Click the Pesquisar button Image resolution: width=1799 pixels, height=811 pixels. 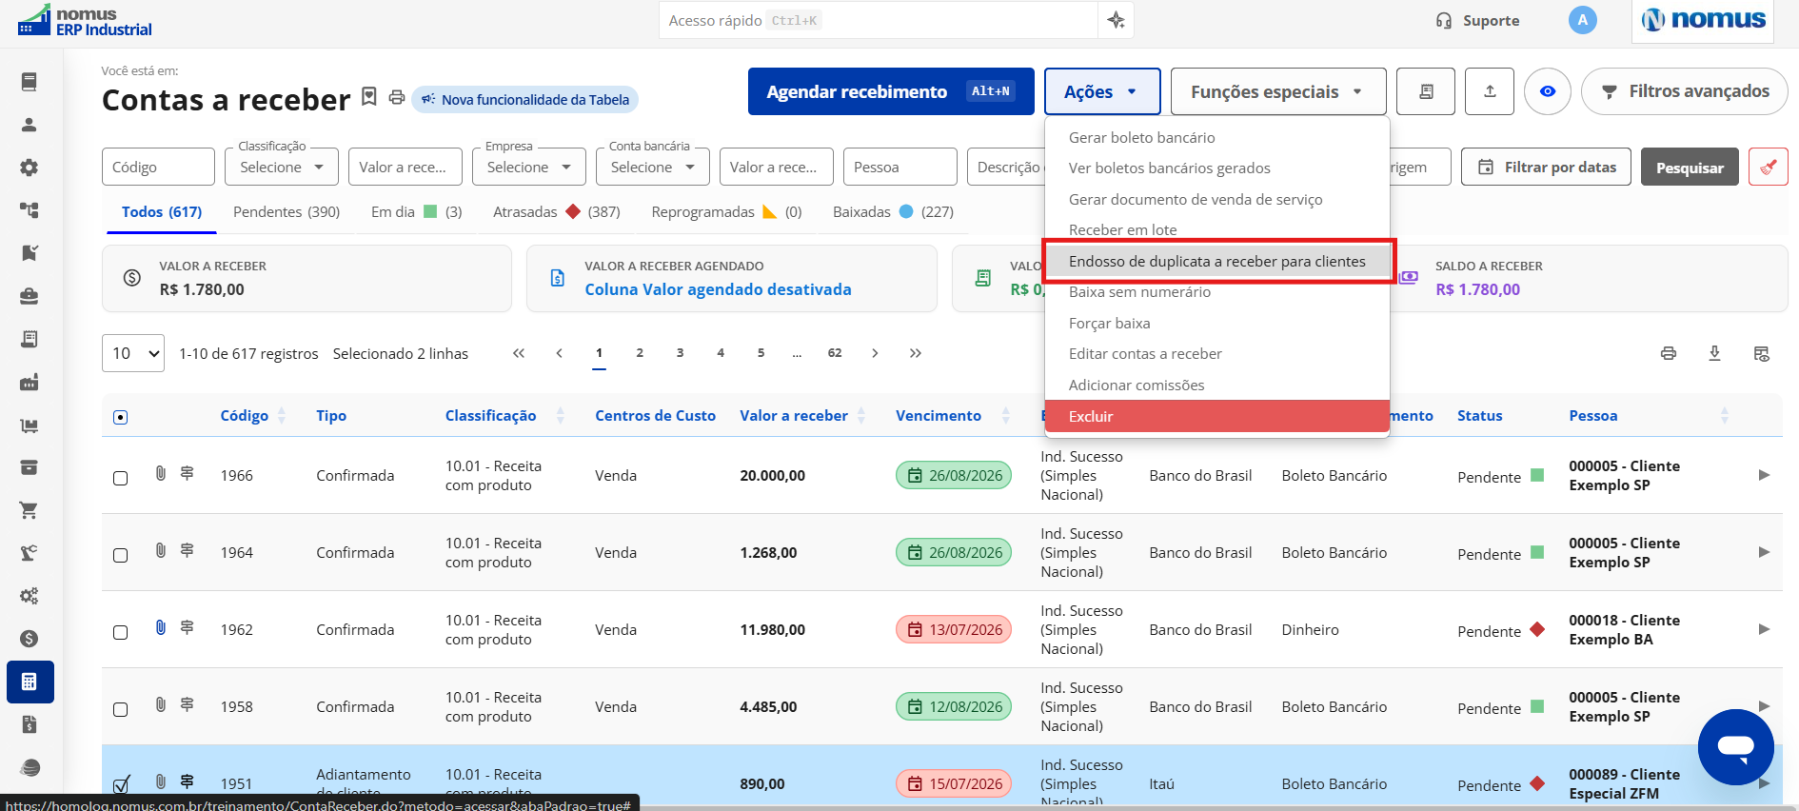pyautogui.click(x=1690, y=167)
